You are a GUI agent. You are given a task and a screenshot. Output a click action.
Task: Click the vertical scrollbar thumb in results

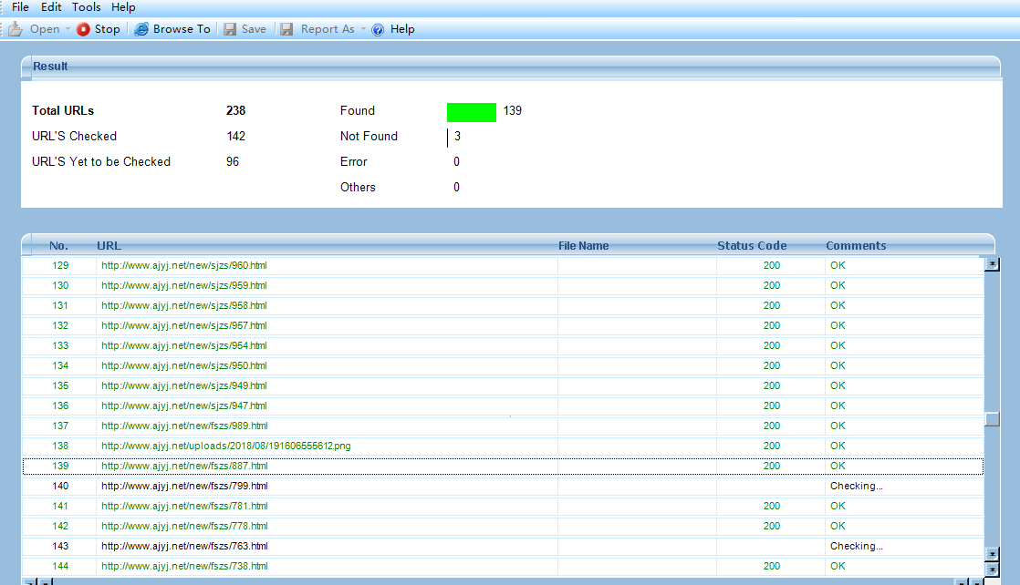(x=992, y=419)
